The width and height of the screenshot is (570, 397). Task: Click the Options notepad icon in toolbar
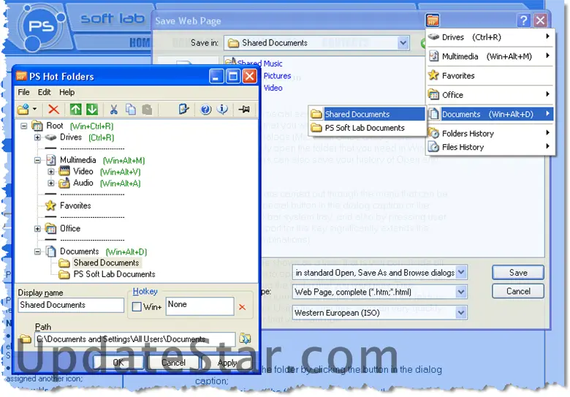click(184, 109)
